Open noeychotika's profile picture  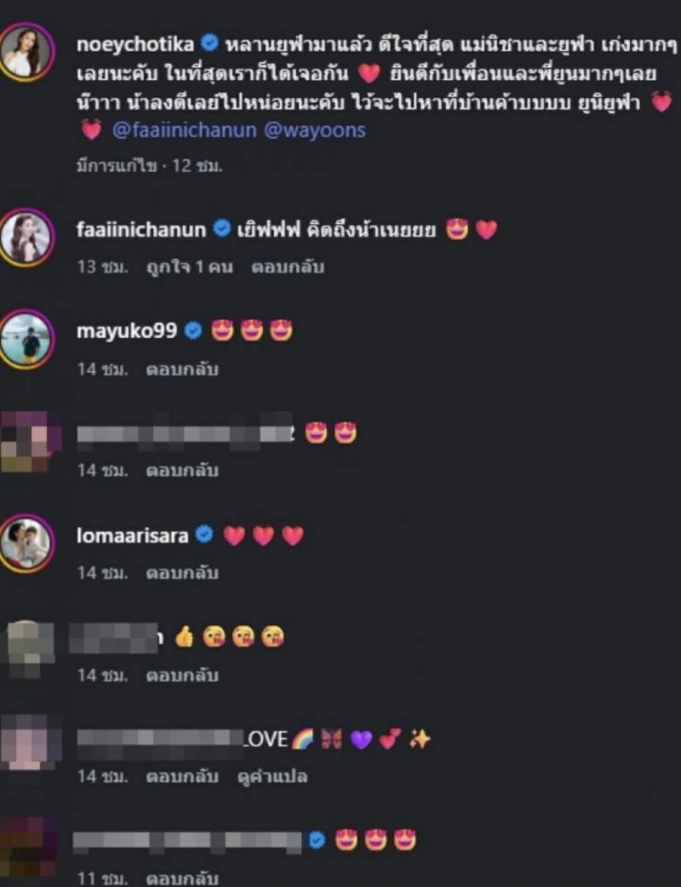[x=26, y=52]
